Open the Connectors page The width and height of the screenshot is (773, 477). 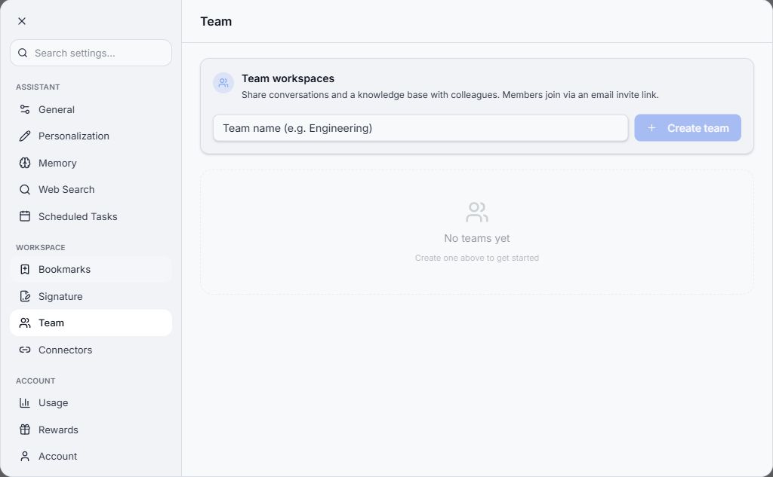pyautogui.click(x=91, y=350)
